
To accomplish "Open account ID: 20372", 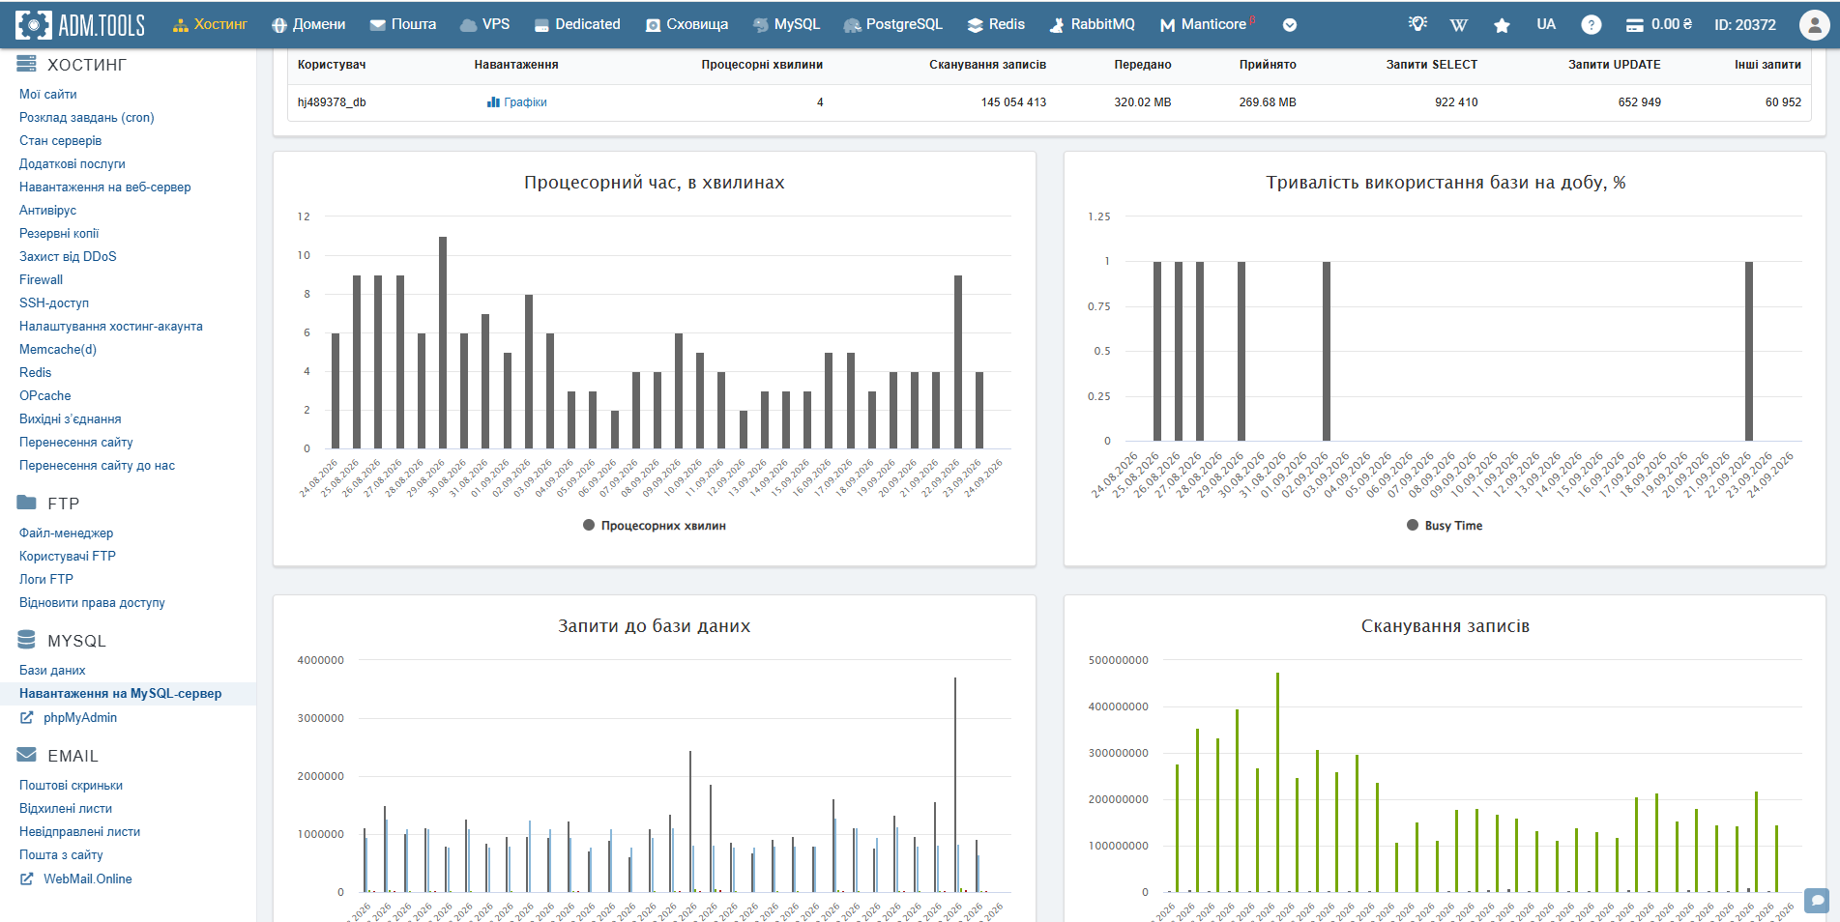I will click(x=1745, y=25).
